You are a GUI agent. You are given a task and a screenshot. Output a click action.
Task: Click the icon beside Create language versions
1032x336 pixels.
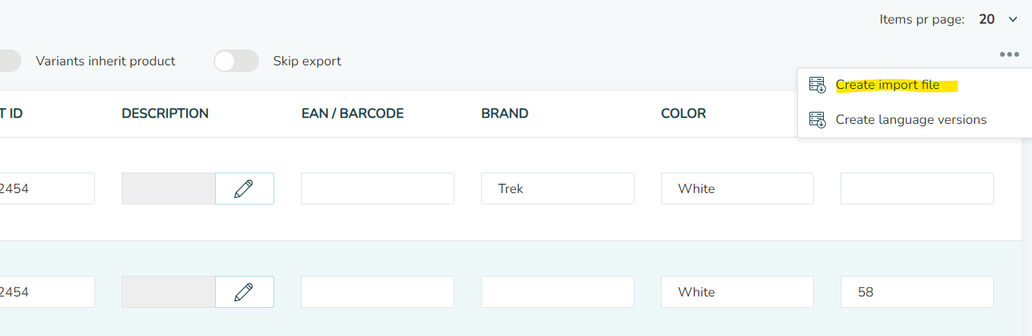[818, 120]
